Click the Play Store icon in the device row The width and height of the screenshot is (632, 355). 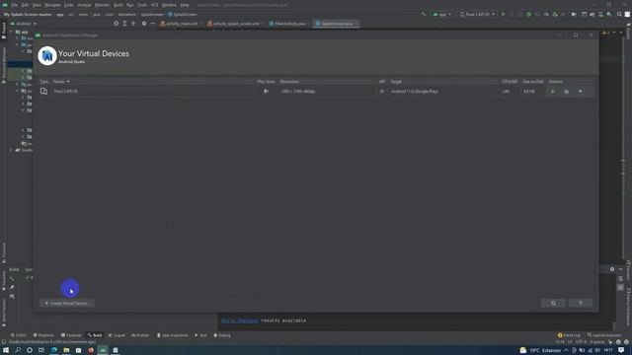266,92
